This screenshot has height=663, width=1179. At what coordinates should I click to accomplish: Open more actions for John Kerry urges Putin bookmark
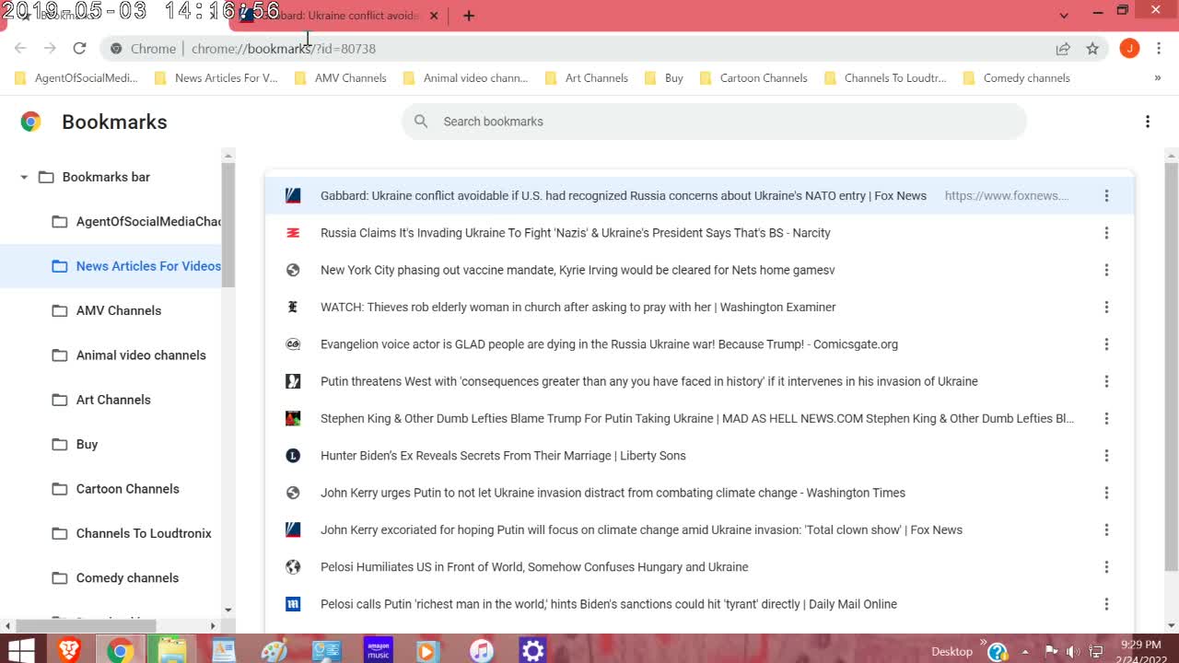pos(1106,493)
